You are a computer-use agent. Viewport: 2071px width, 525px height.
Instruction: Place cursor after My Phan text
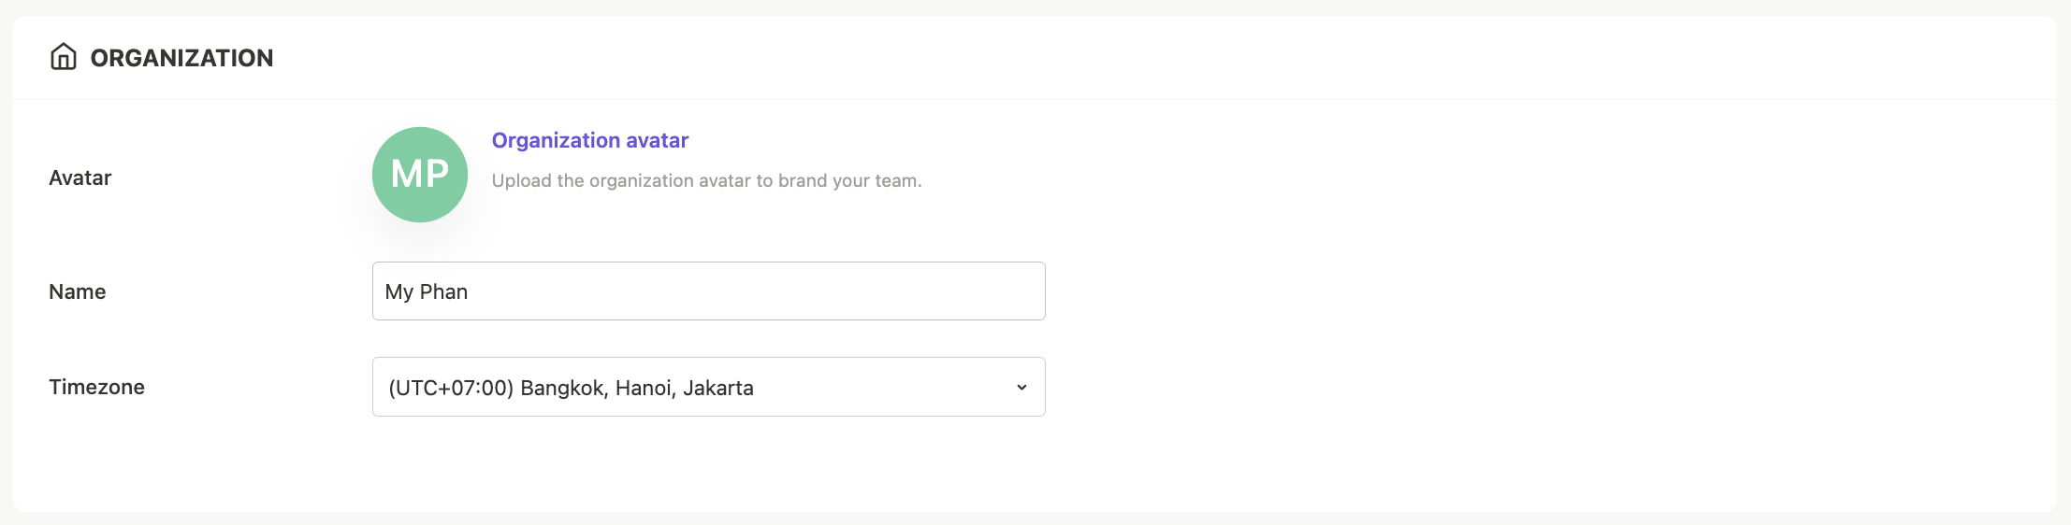(x=470, y=291)
